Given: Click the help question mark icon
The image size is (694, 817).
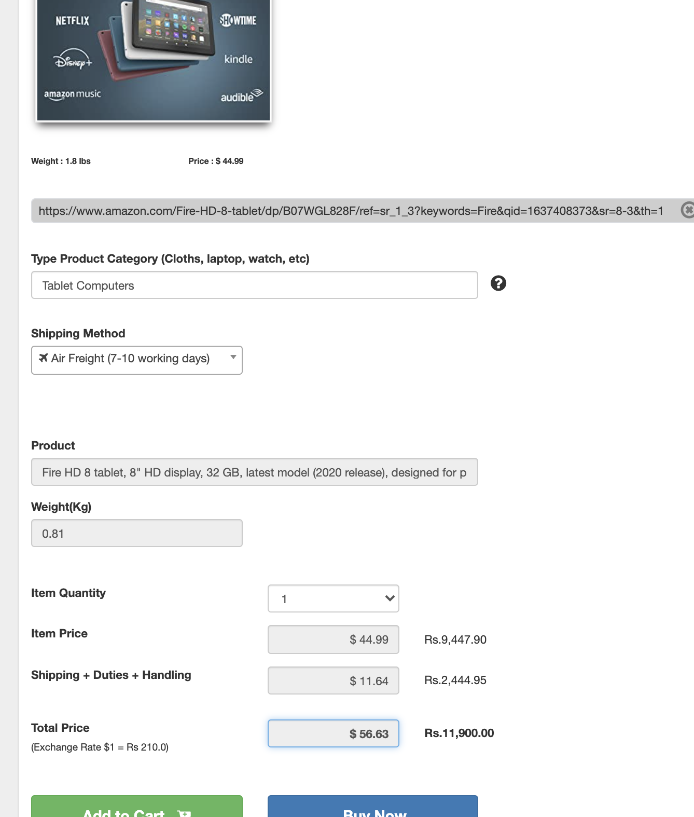Looking at the screenshot, I should click(498, 283).
